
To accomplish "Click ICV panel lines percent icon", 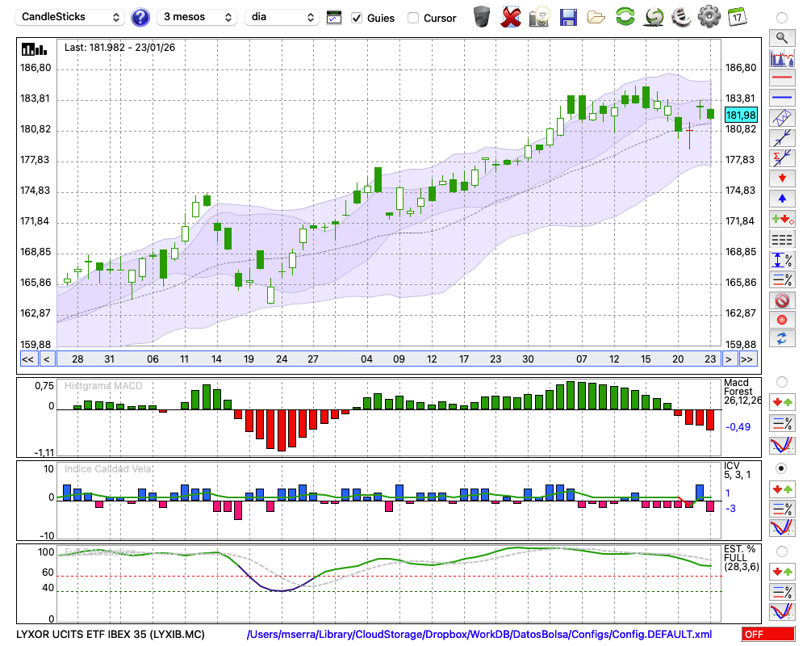I will (782, 509).
